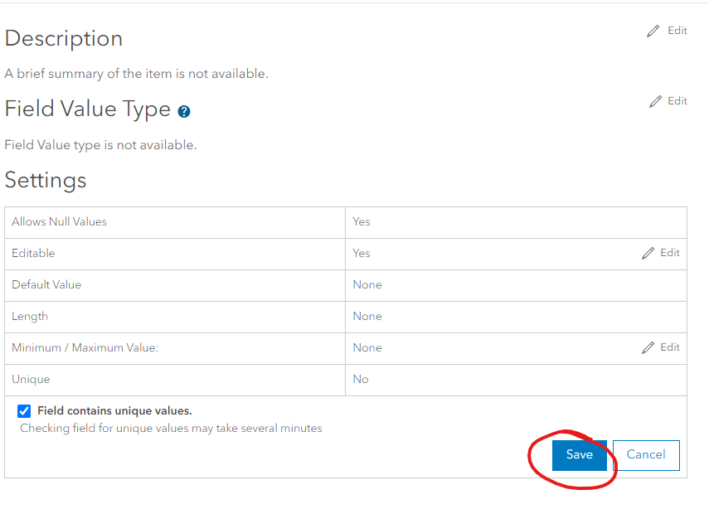Click the pencil icon for Field Value Type

tap(655, 101)
